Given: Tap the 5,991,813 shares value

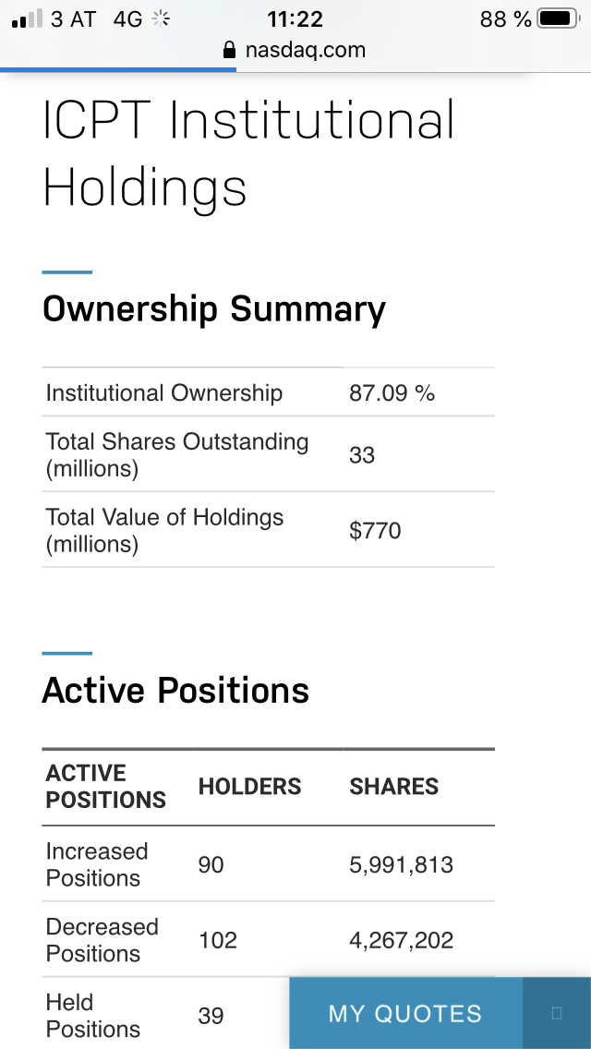Looking at the screenshot, I should [x=401, y=864].
